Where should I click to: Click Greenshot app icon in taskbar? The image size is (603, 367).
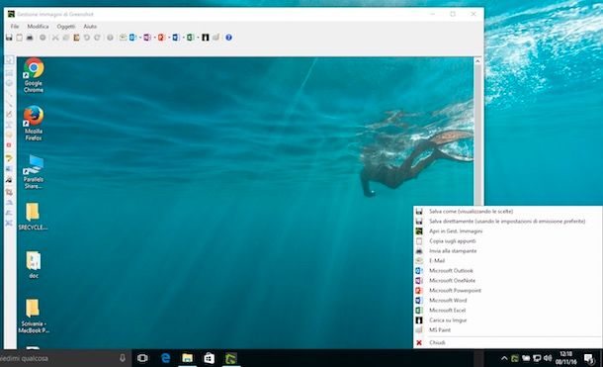pyautogui.click(x=230, y=358)
